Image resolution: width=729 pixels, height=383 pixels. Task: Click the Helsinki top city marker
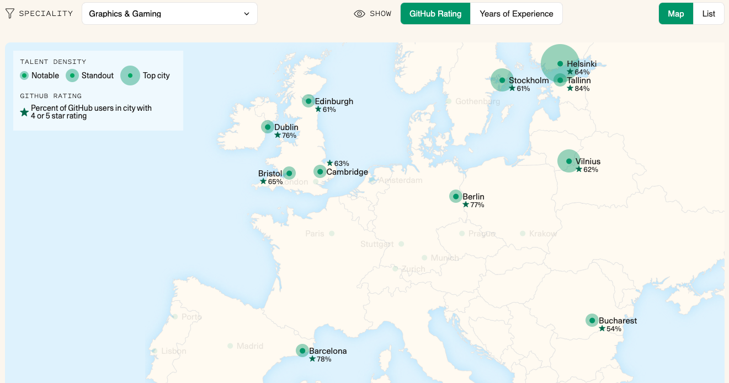(560, 63)
